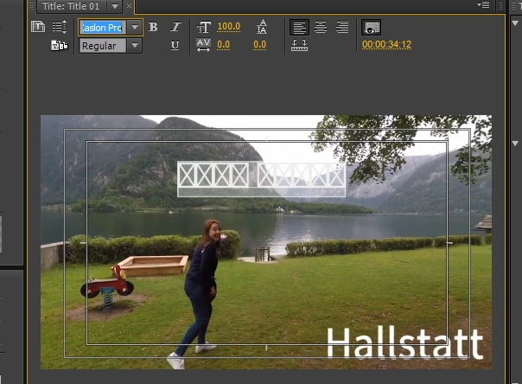Open the panel menu icon
Image resolution: width=522 pixels, height=384 pixels.
tap(483, 4)
